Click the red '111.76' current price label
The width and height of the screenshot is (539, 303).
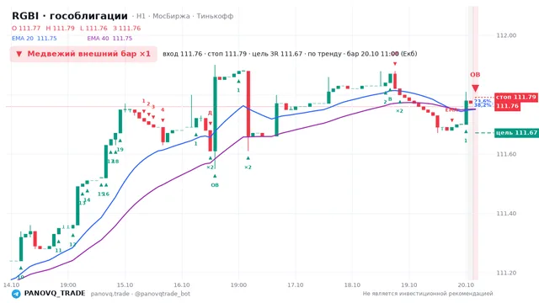tap(507, 106)
